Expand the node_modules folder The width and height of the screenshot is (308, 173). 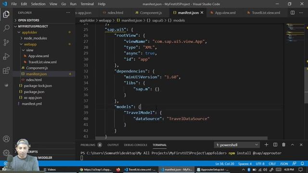44,38
